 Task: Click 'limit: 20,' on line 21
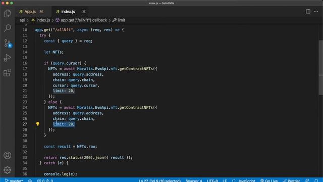pos(64,91)
